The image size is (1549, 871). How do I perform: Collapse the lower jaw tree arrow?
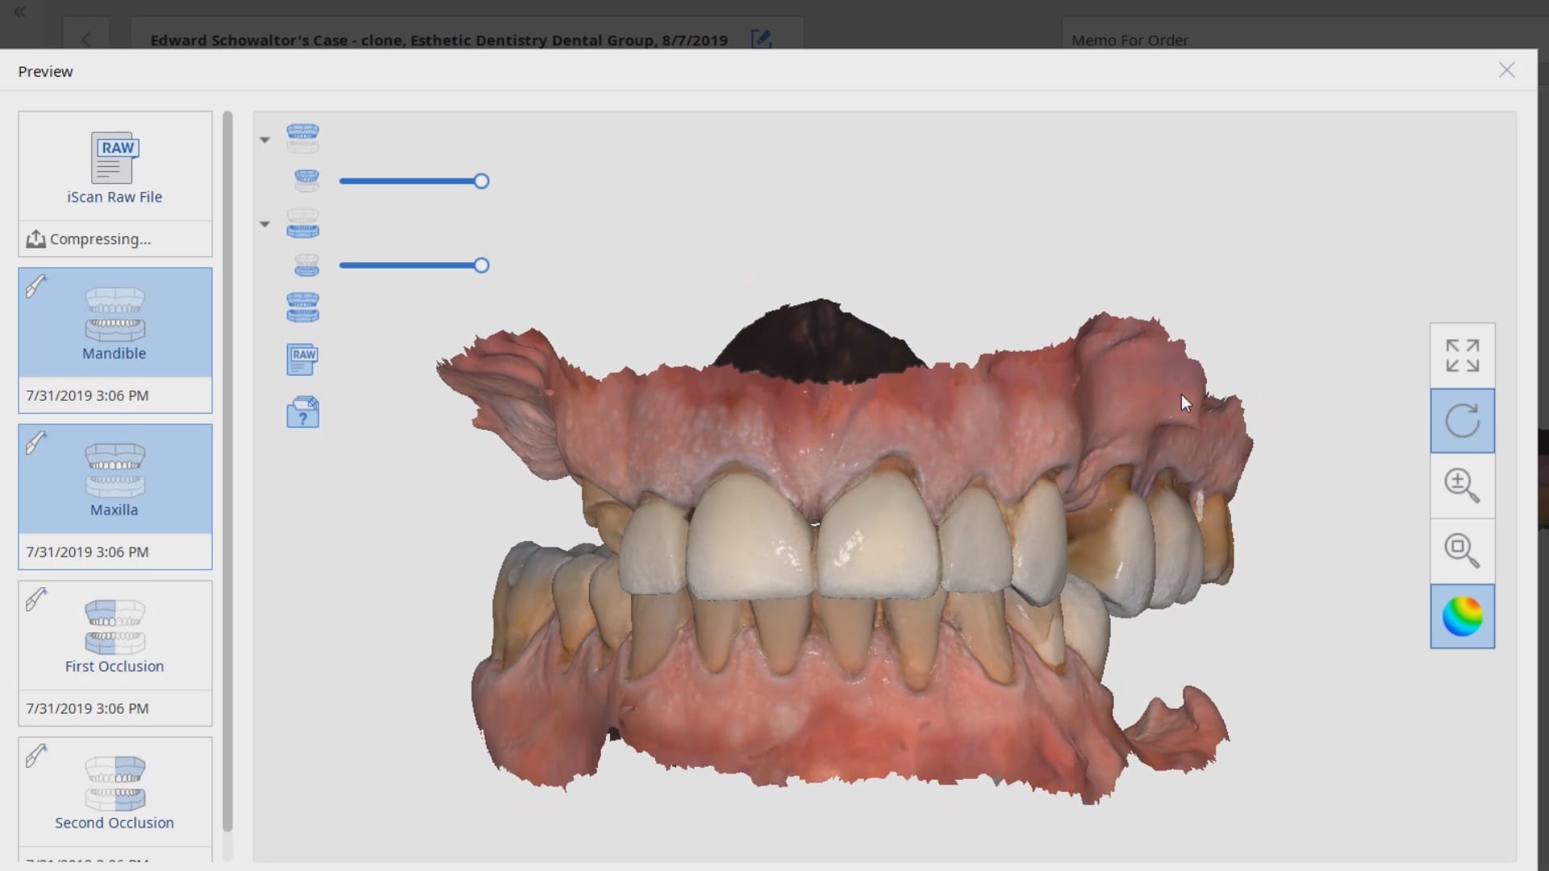click(x=265, y=224)
